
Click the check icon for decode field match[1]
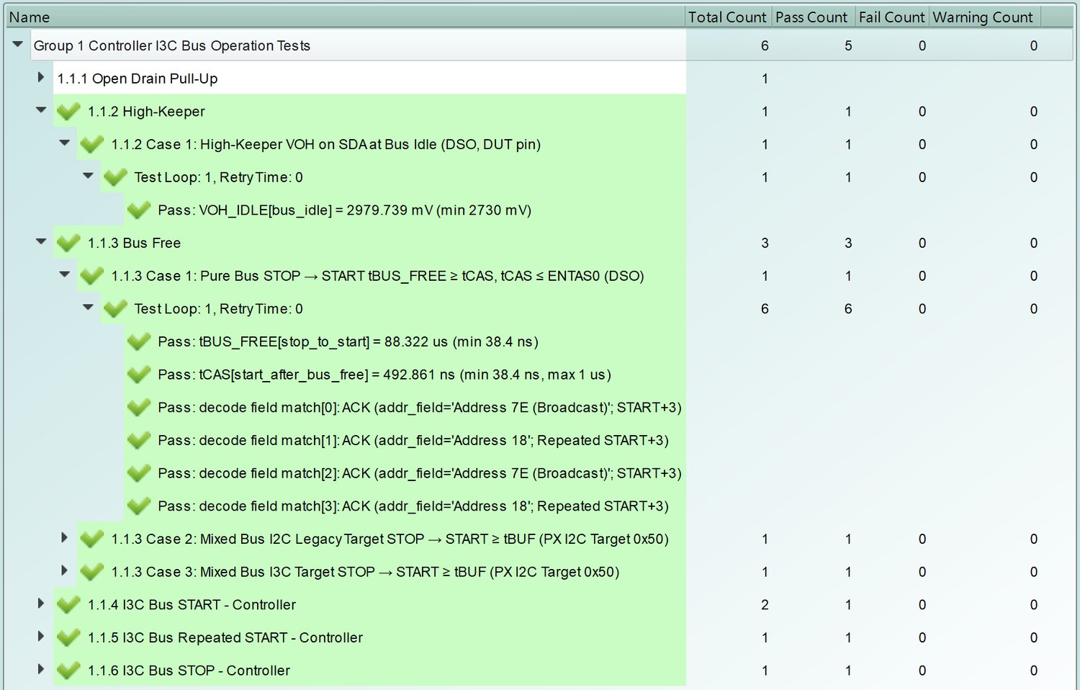tap(139, 441)
